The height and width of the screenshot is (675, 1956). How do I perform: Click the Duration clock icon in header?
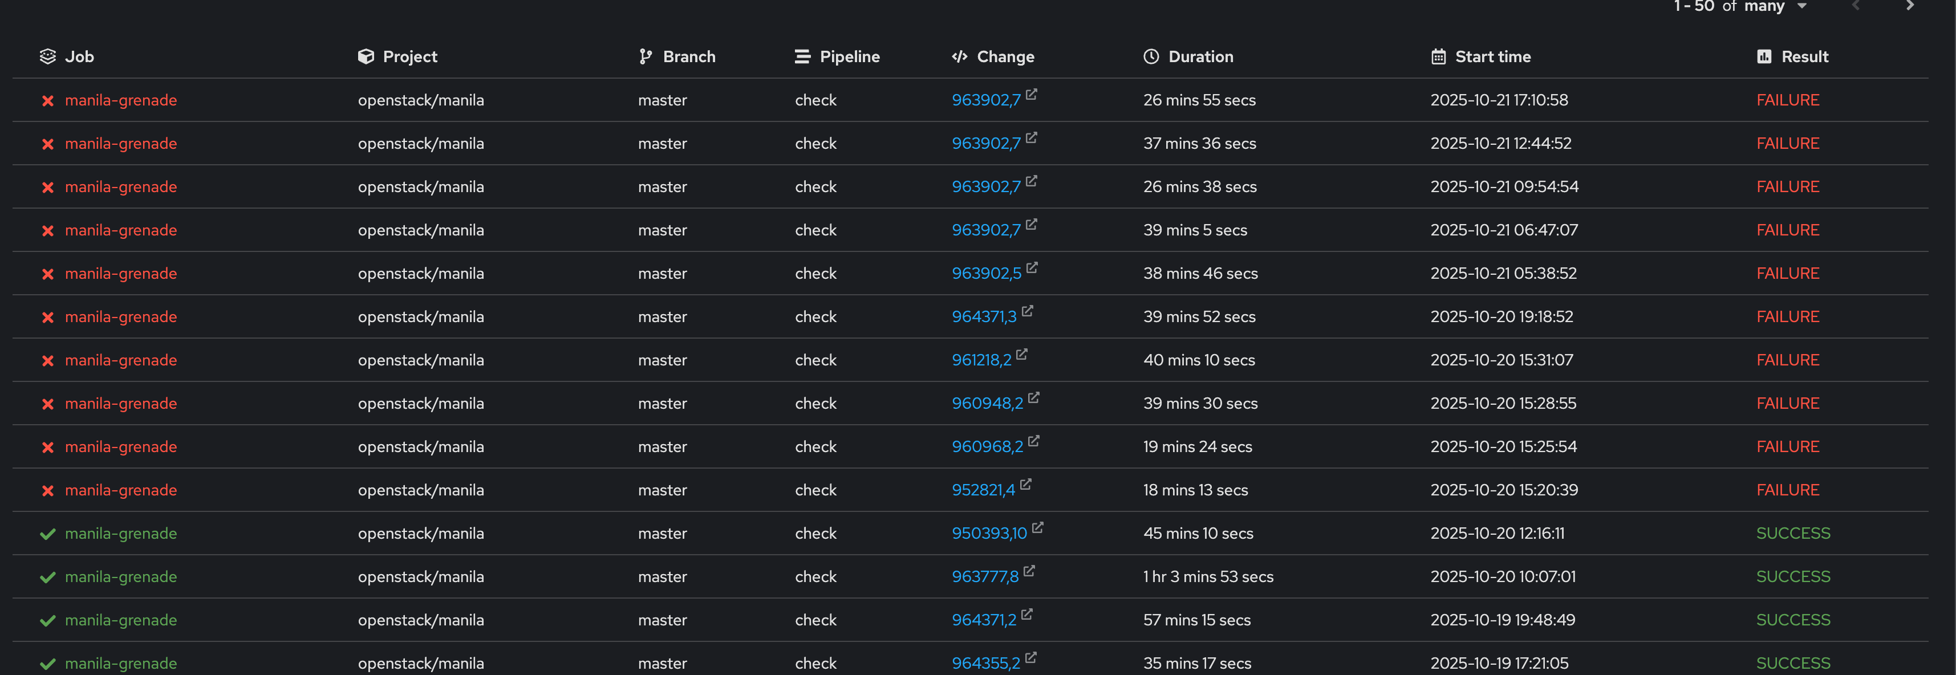[1151, 56]
